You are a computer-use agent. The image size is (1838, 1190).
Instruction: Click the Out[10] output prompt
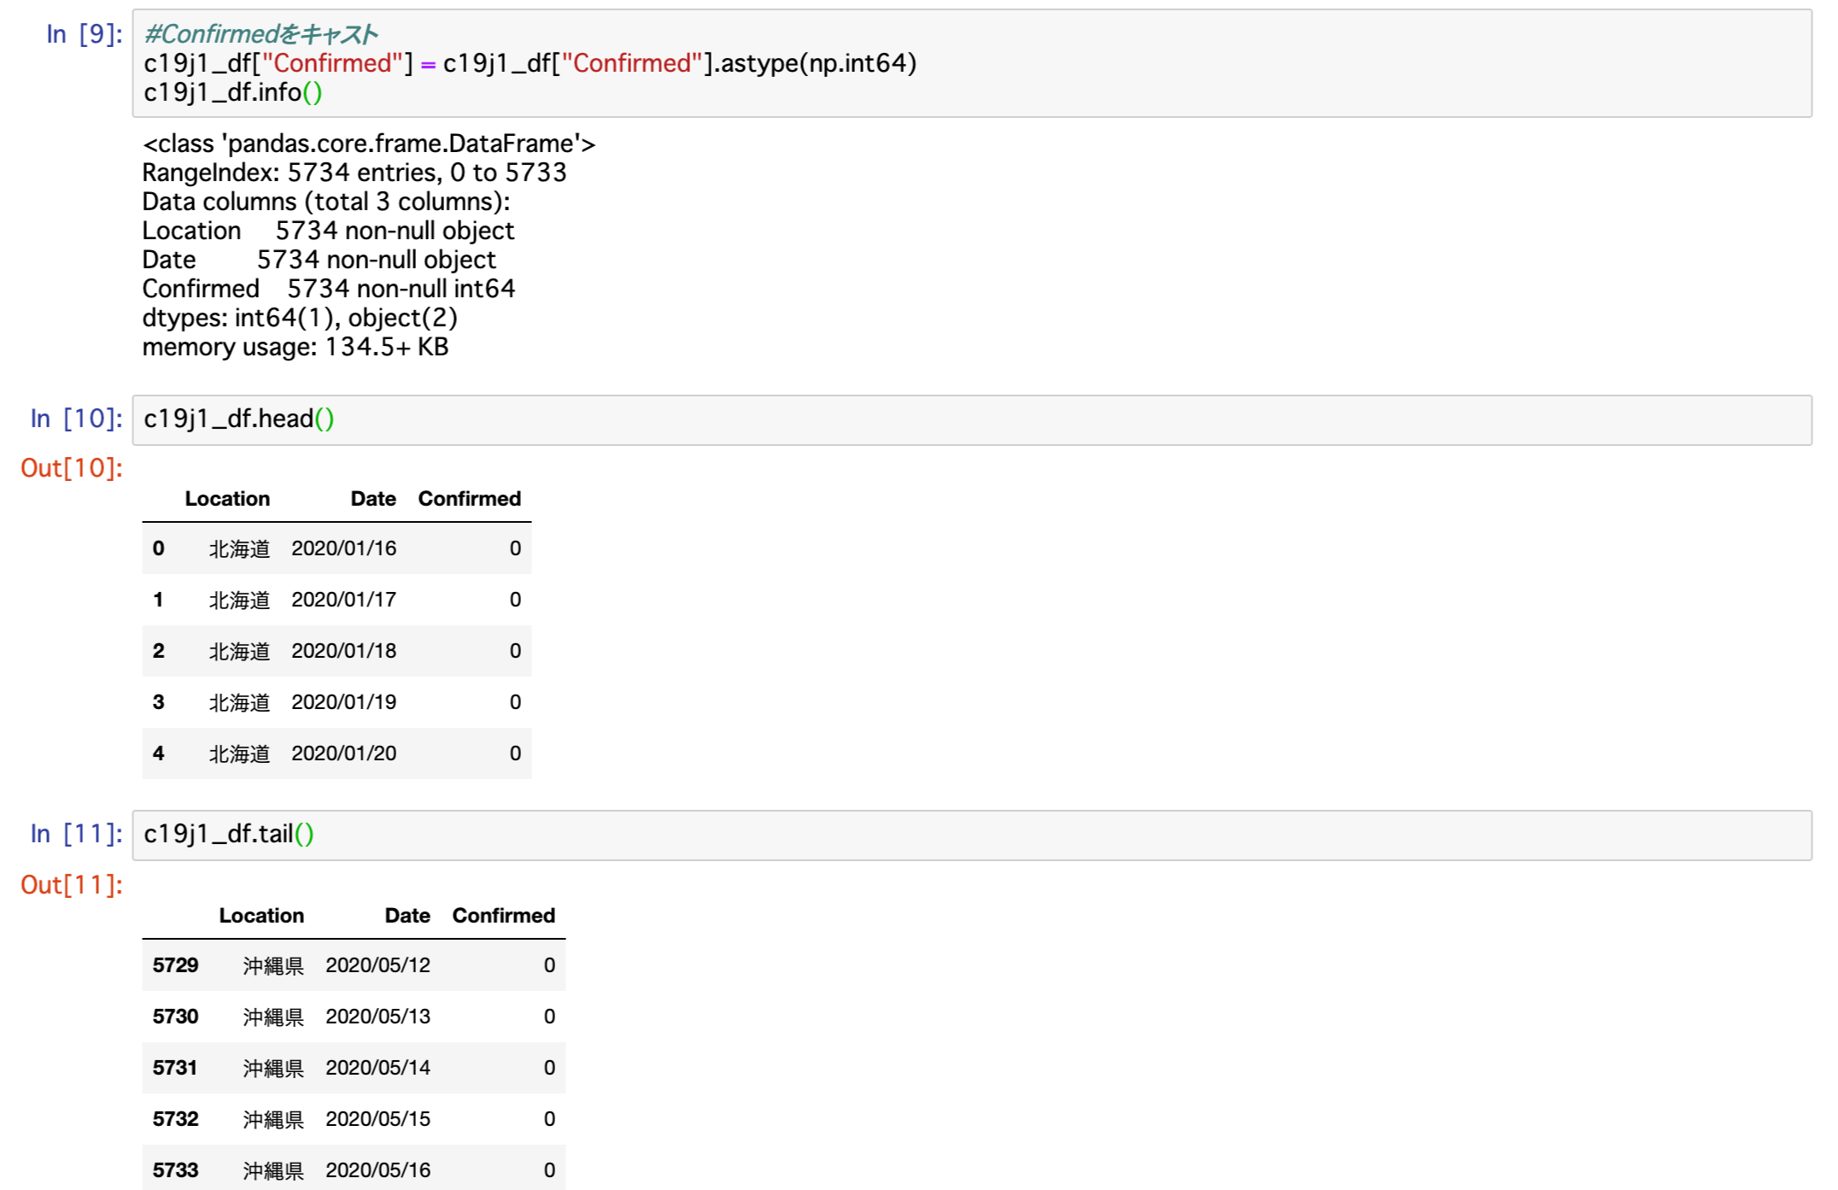tap(72, 468)
